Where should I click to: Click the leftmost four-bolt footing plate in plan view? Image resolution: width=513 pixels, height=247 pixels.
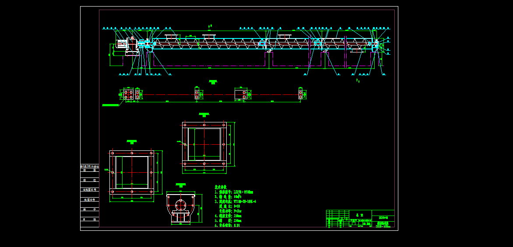point(128,94)
